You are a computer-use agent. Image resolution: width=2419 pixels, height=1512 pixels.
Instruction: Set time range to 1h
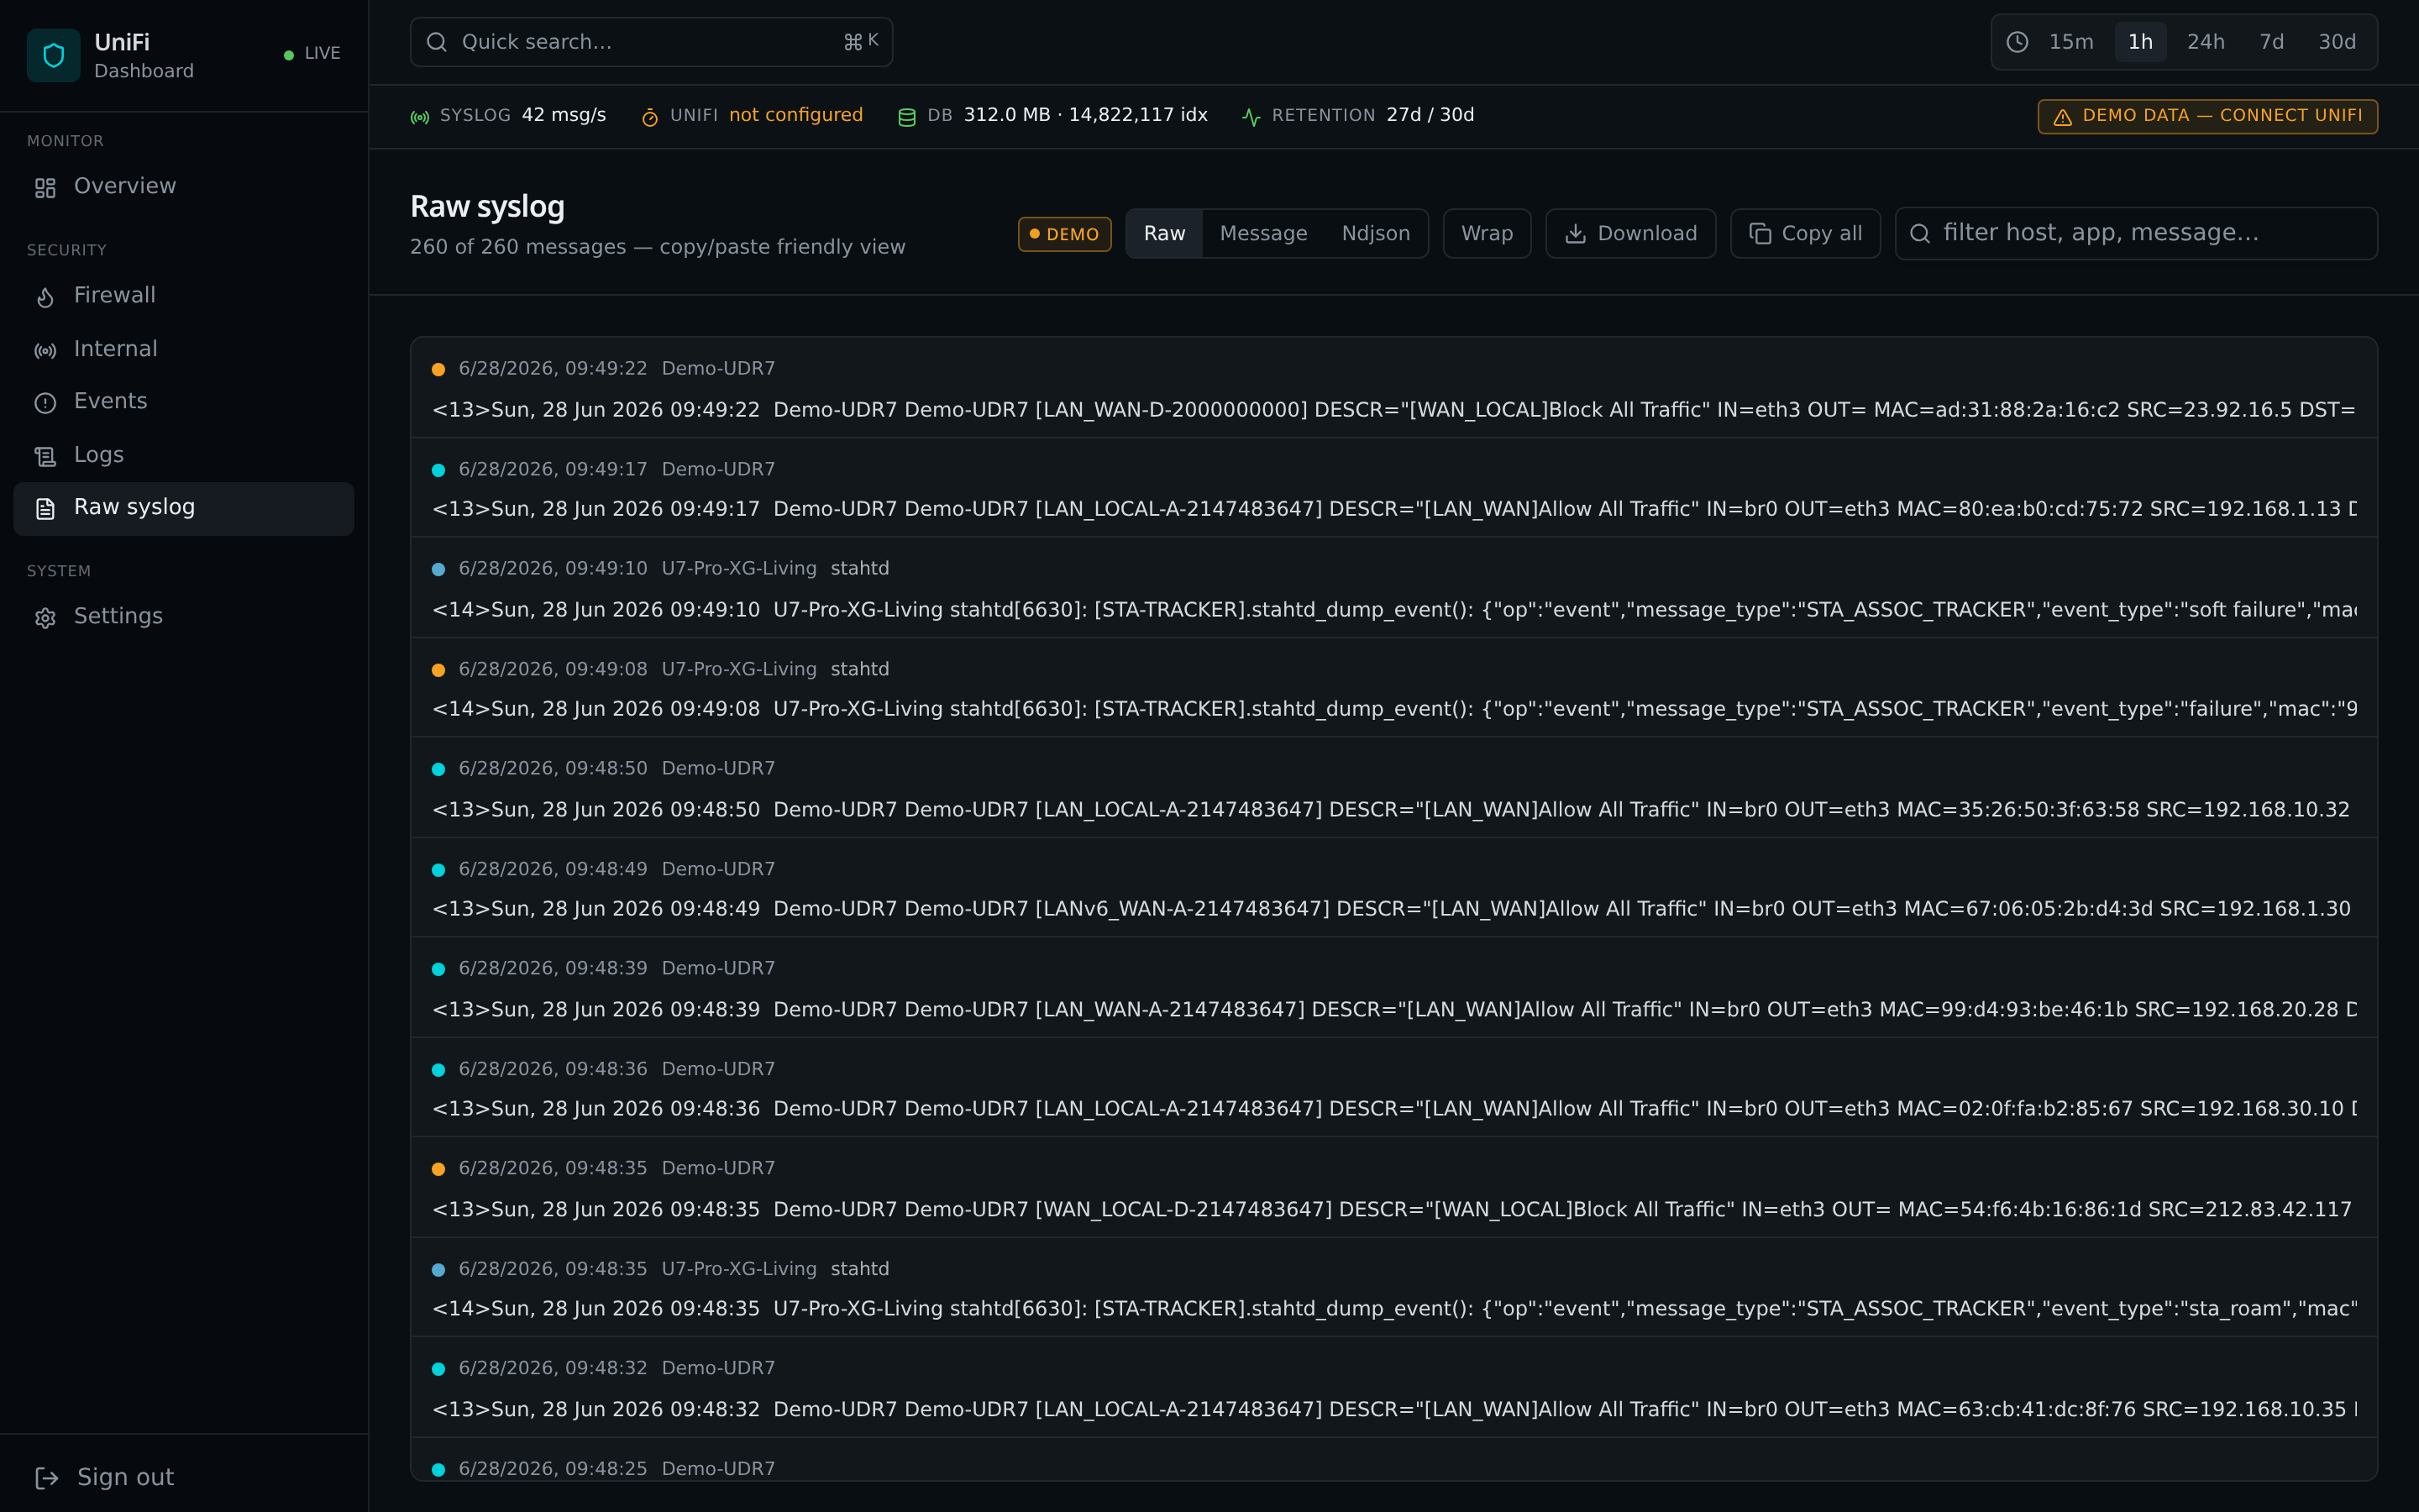2140,42
